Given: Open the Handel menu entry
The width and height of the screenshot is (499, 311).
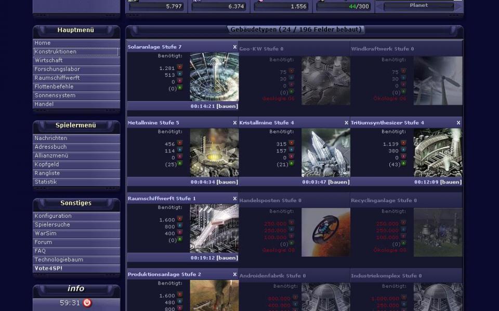Looking at the screenshot, I should (x=76, y=104).
